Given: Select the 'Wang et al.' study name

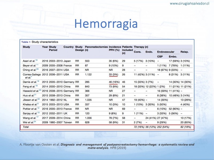Looking at the screenshot, I should (x=29, y=118).
